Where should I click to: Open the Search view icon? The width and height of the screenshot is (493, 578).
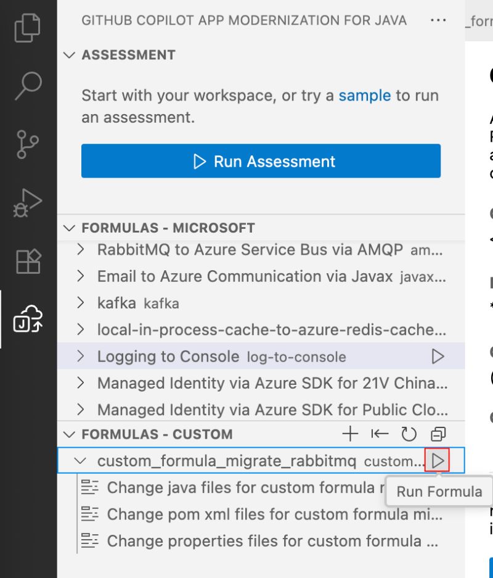(28, 86)
